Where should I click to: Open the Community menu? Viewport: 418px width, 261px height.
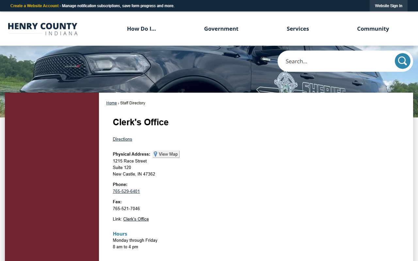373,29
